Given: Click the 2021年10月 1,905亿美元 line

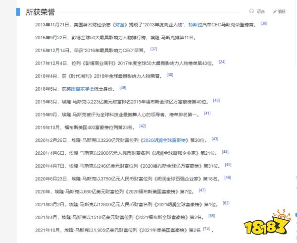Looking at the screenshot, I should [x=118, y=230].
